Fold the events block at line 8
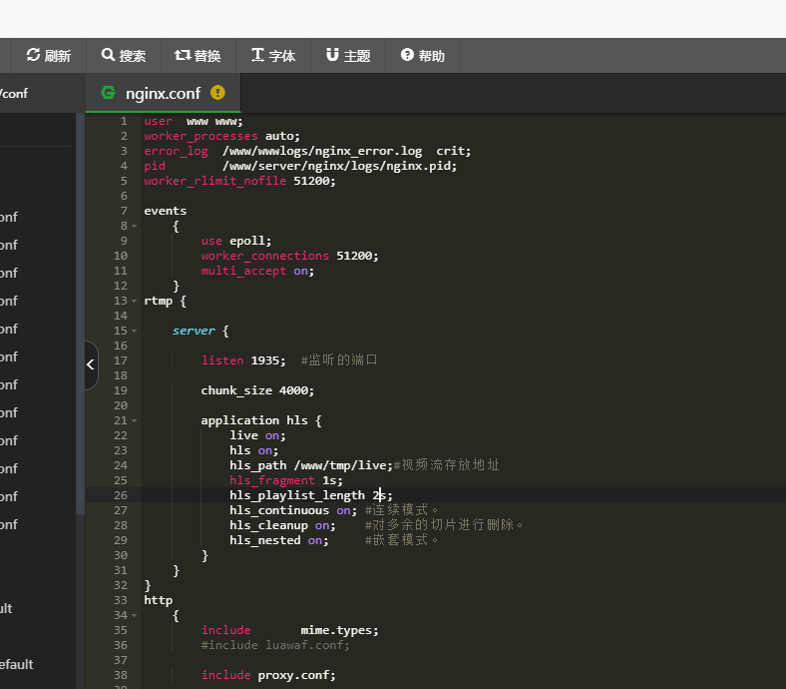Viewport: 786px width, 689px height. click(135, 226)
